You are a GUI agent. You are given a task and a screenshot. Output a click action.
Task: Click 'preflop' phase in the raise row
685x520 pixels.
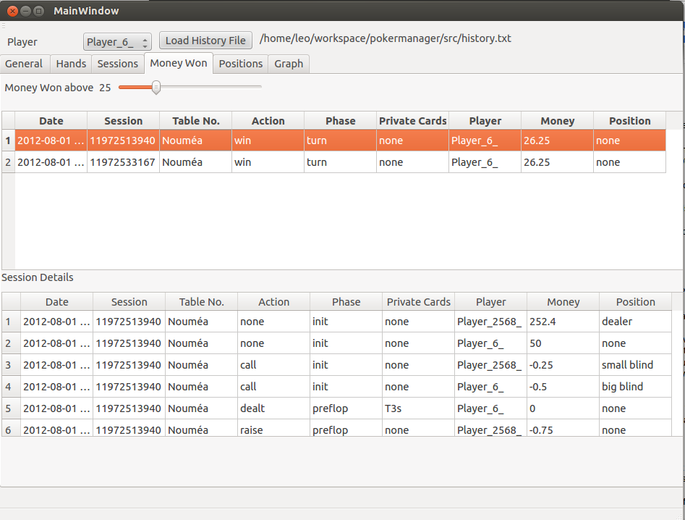pyautogui.click(x=346, y=428)
